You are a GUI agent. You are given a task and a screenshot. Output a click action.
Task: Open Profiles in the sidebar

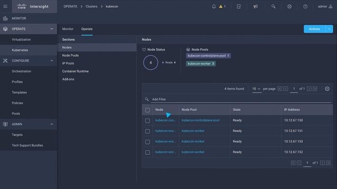[x=17, y=82]
